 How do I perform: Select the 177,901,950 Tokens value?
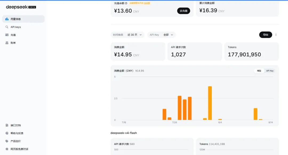pyautogui.click(x=244, y=54)
